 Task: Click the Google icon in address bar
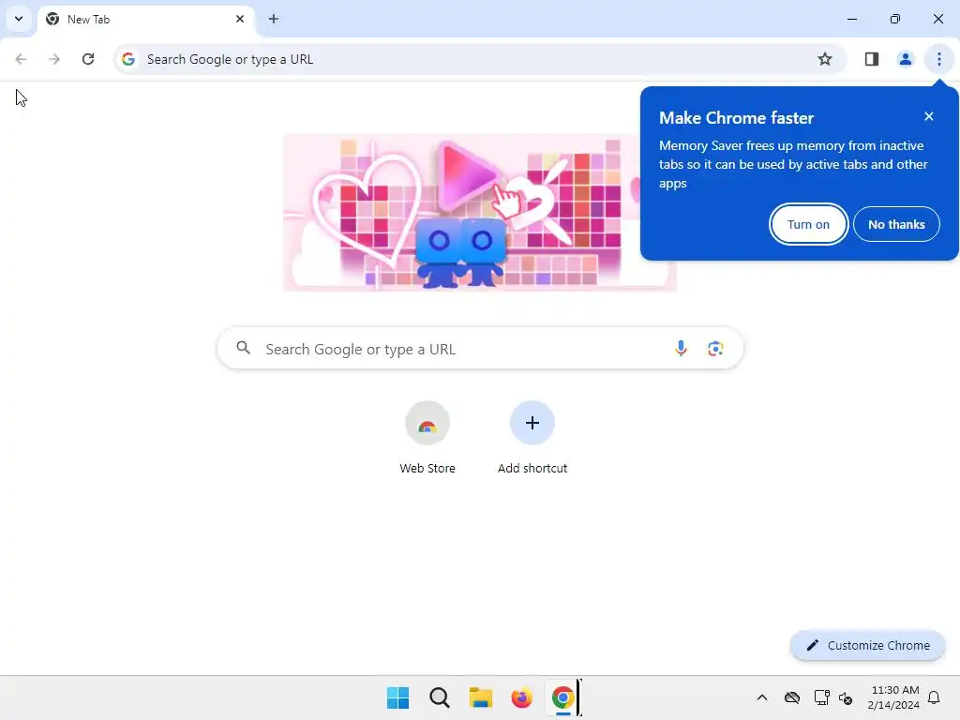pyautogui.click(x=127, y=59)
